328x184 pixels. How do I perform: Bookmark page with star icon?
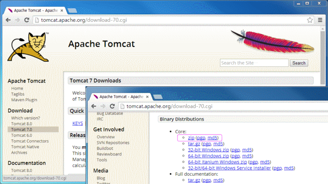pos(310,20)
